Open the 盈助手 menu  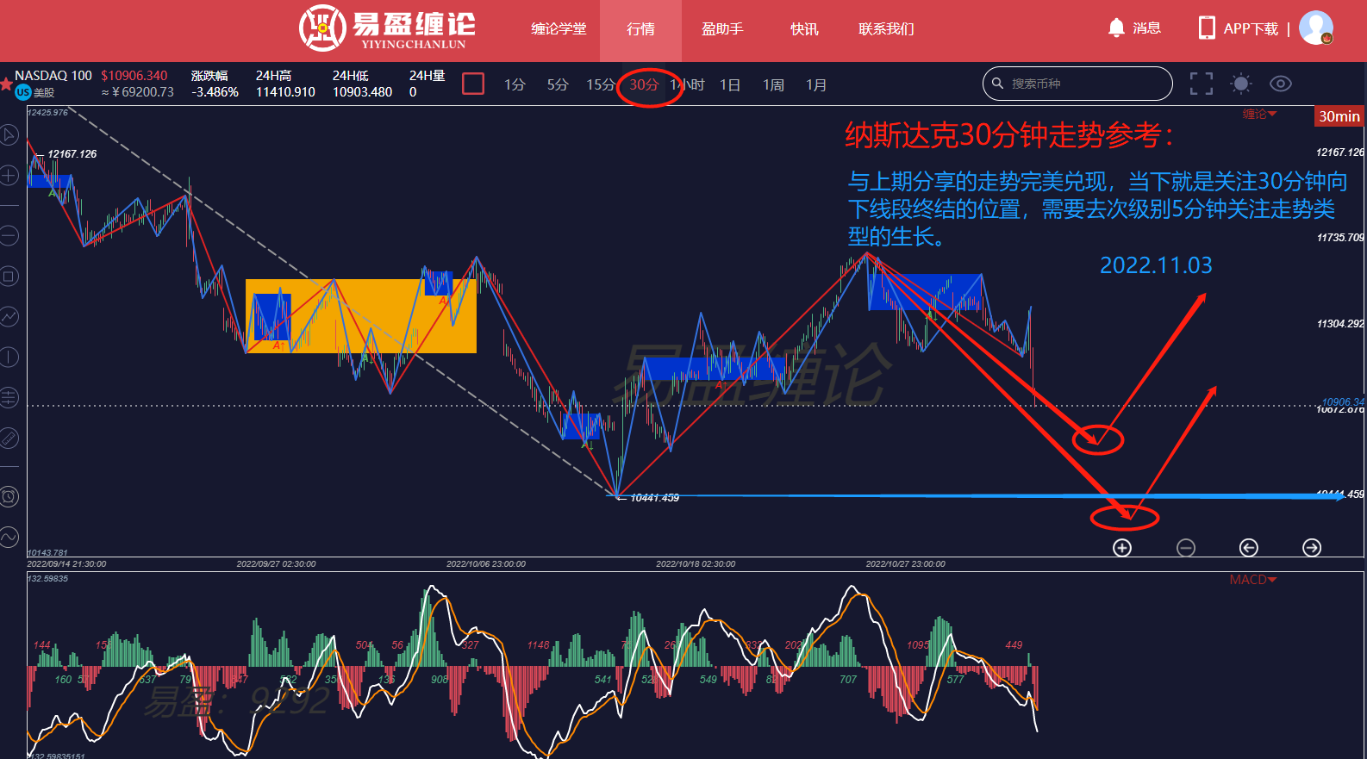pyautogui.click(x=722, y=28)
